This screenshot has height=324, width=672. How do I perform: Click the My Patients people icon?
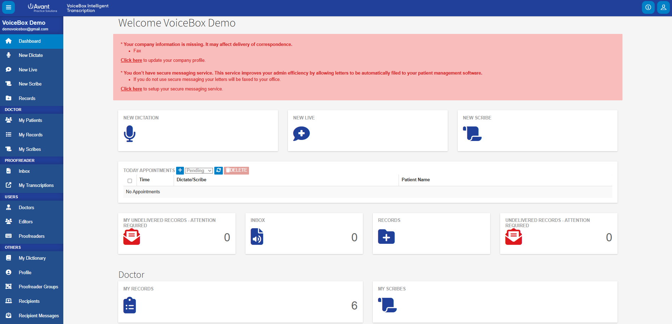pos(8,120)
